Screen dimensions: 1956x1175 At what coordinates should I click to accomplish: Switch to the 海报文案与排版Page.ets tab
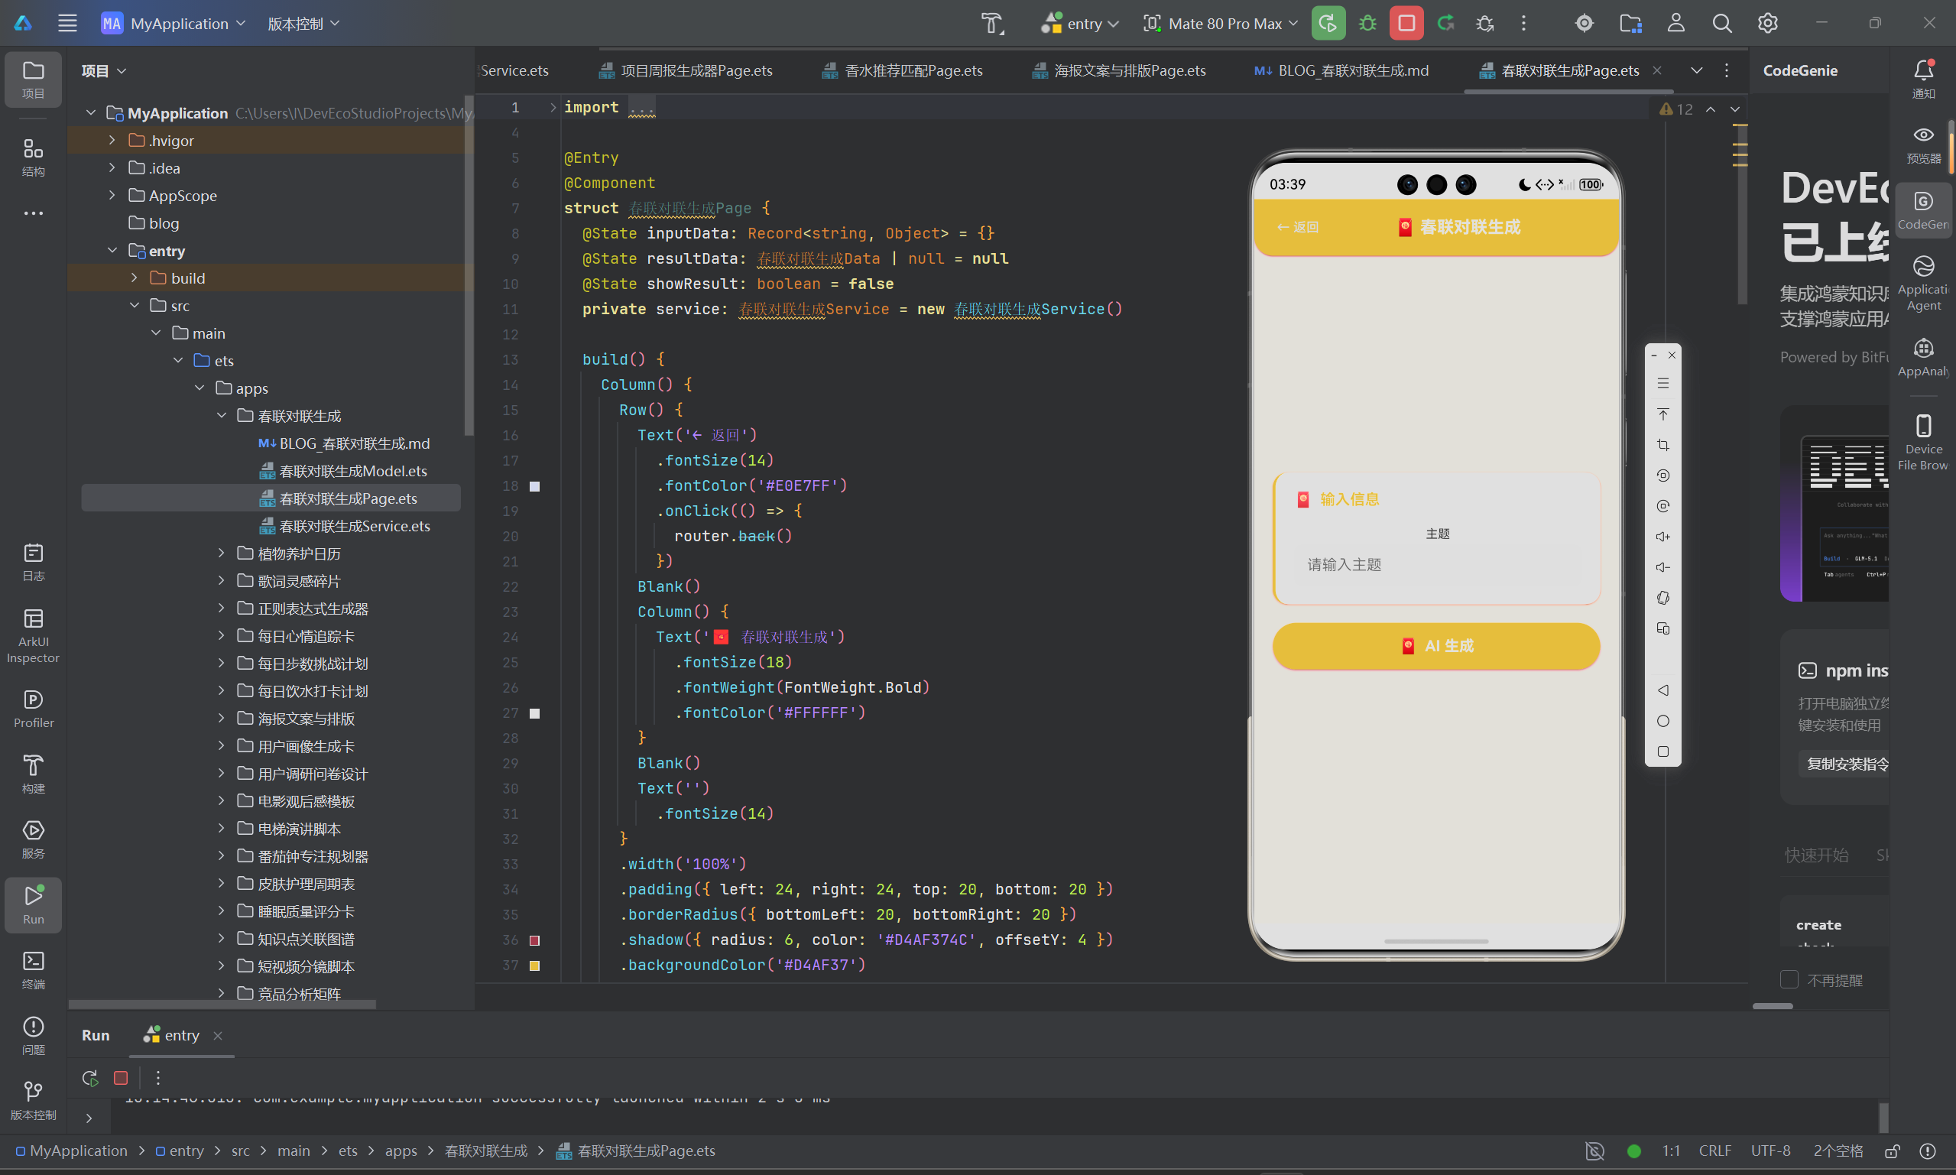click(x=1119, y=70)
